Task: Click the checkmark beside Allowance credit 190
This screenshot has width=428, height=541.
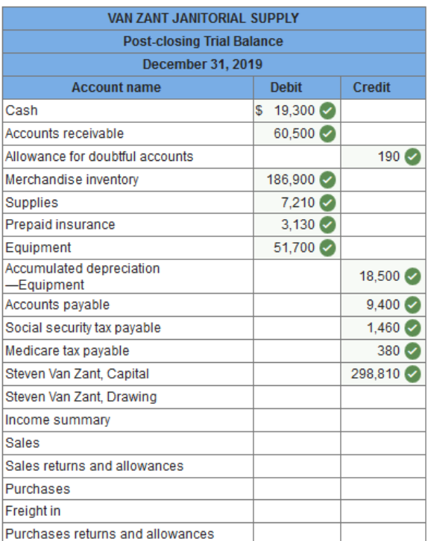Action: pyautogui.click(x=412, y=157)
